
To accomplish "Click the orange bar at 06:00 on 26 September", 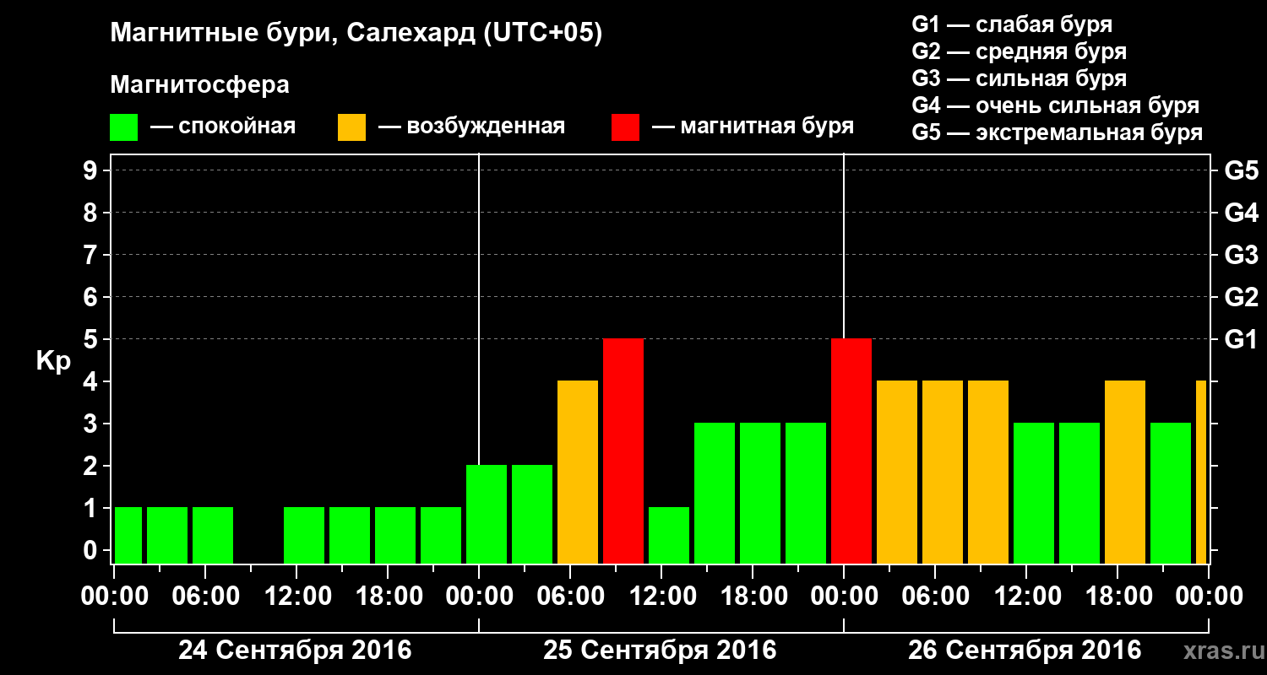I will tap(943, 472).
